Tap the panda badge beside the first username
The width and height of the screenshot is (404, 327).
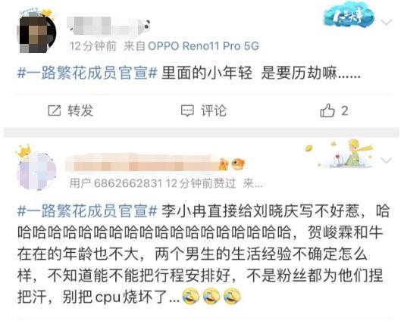coord(145,26)
